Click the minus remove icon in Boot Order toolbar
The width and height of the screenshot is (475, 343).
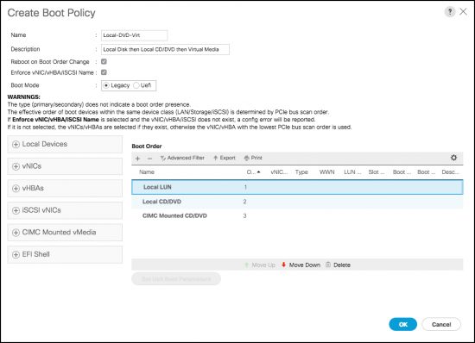click(x=149, y=159)
